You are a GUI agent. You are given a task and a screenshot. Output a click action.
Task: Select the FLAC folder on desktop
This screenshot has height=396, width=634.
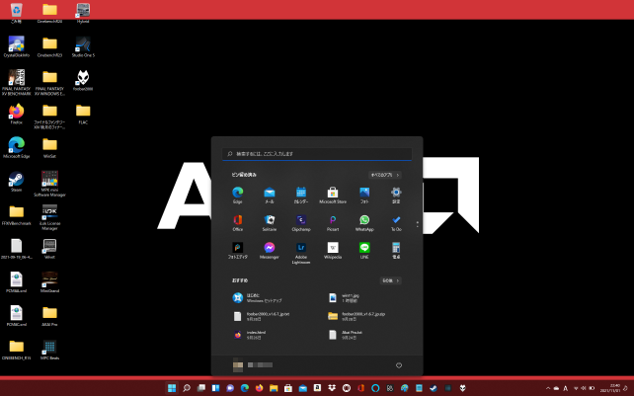[83, 114]
